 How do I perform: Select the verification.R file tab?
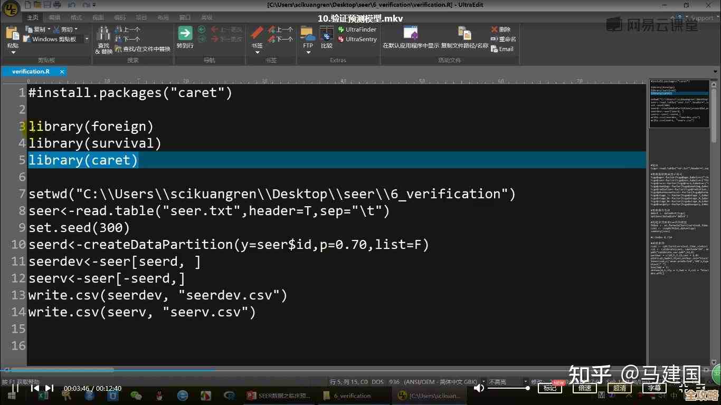pos(31,71)
